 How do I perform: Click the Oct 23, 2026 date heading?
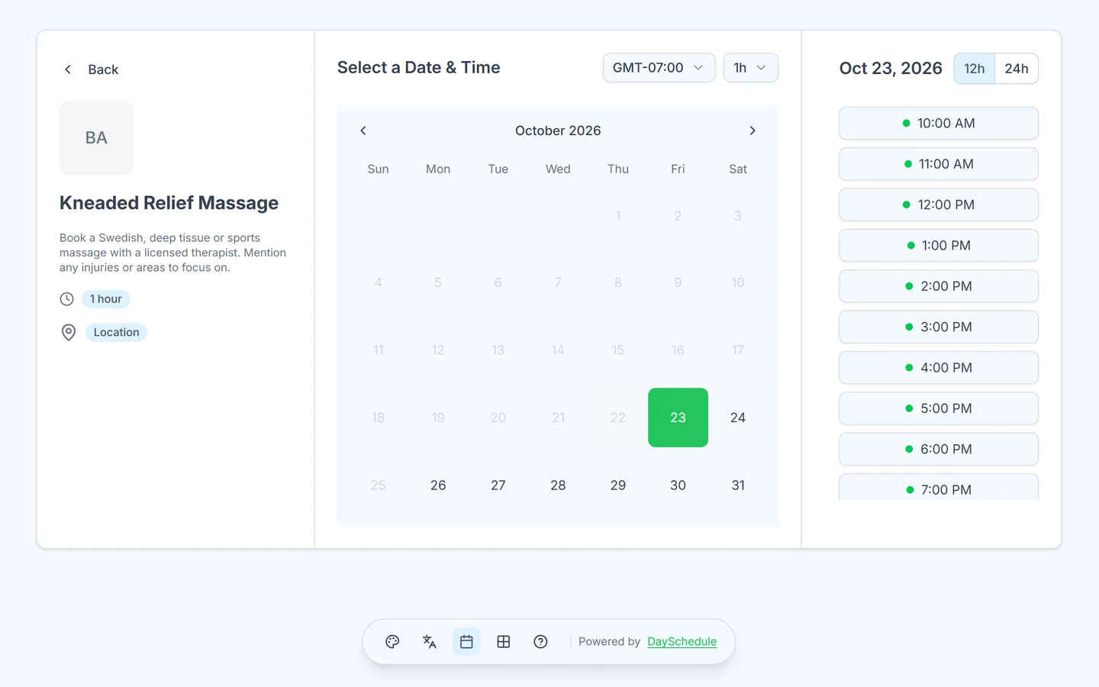tap(891, 69)
